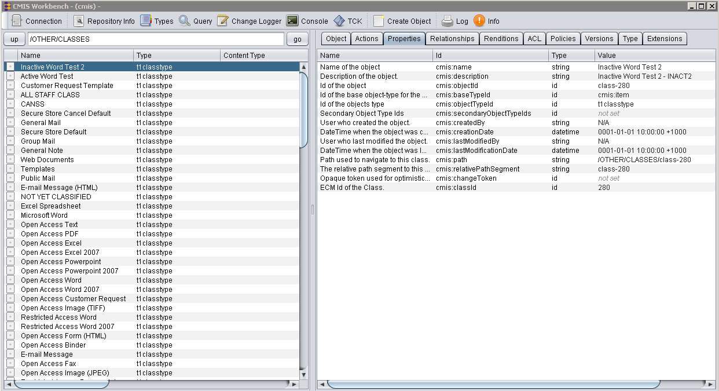Show the Info icon
719x391 pixels.
479,21
